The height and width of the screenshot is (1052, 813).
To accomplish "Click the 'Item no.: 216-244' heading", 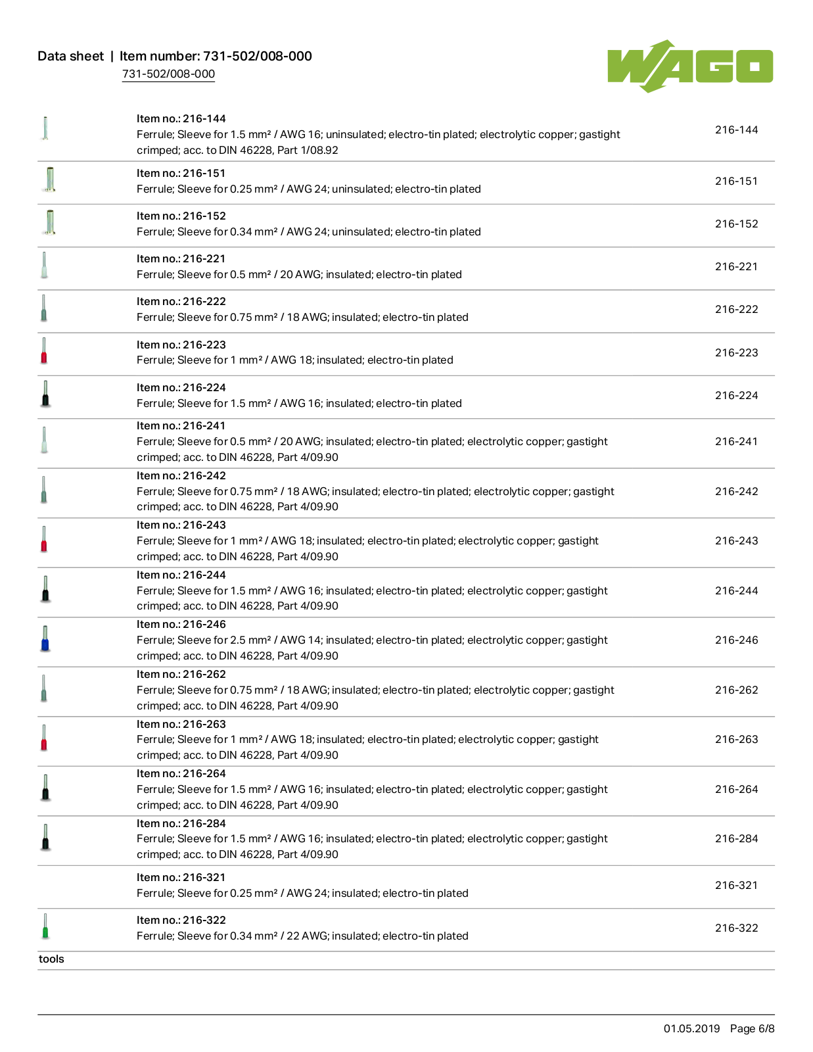I will point(181,575).
